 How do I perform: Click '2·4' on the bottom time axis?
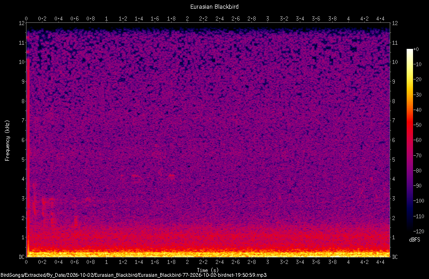click(220, 262)
